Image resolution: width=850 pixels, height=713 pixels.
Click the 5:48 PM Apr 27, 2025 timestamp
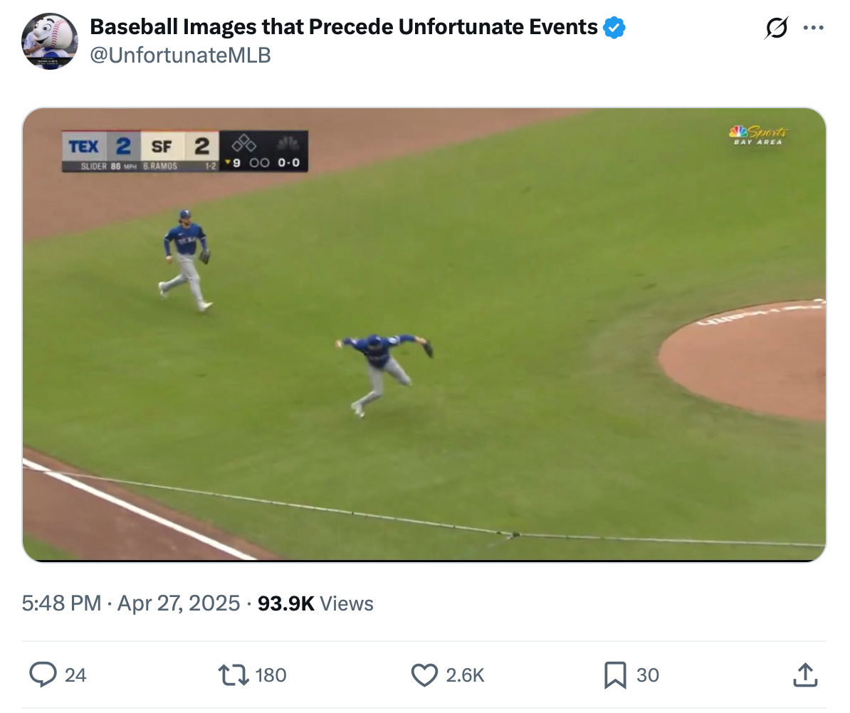point(131,603)
